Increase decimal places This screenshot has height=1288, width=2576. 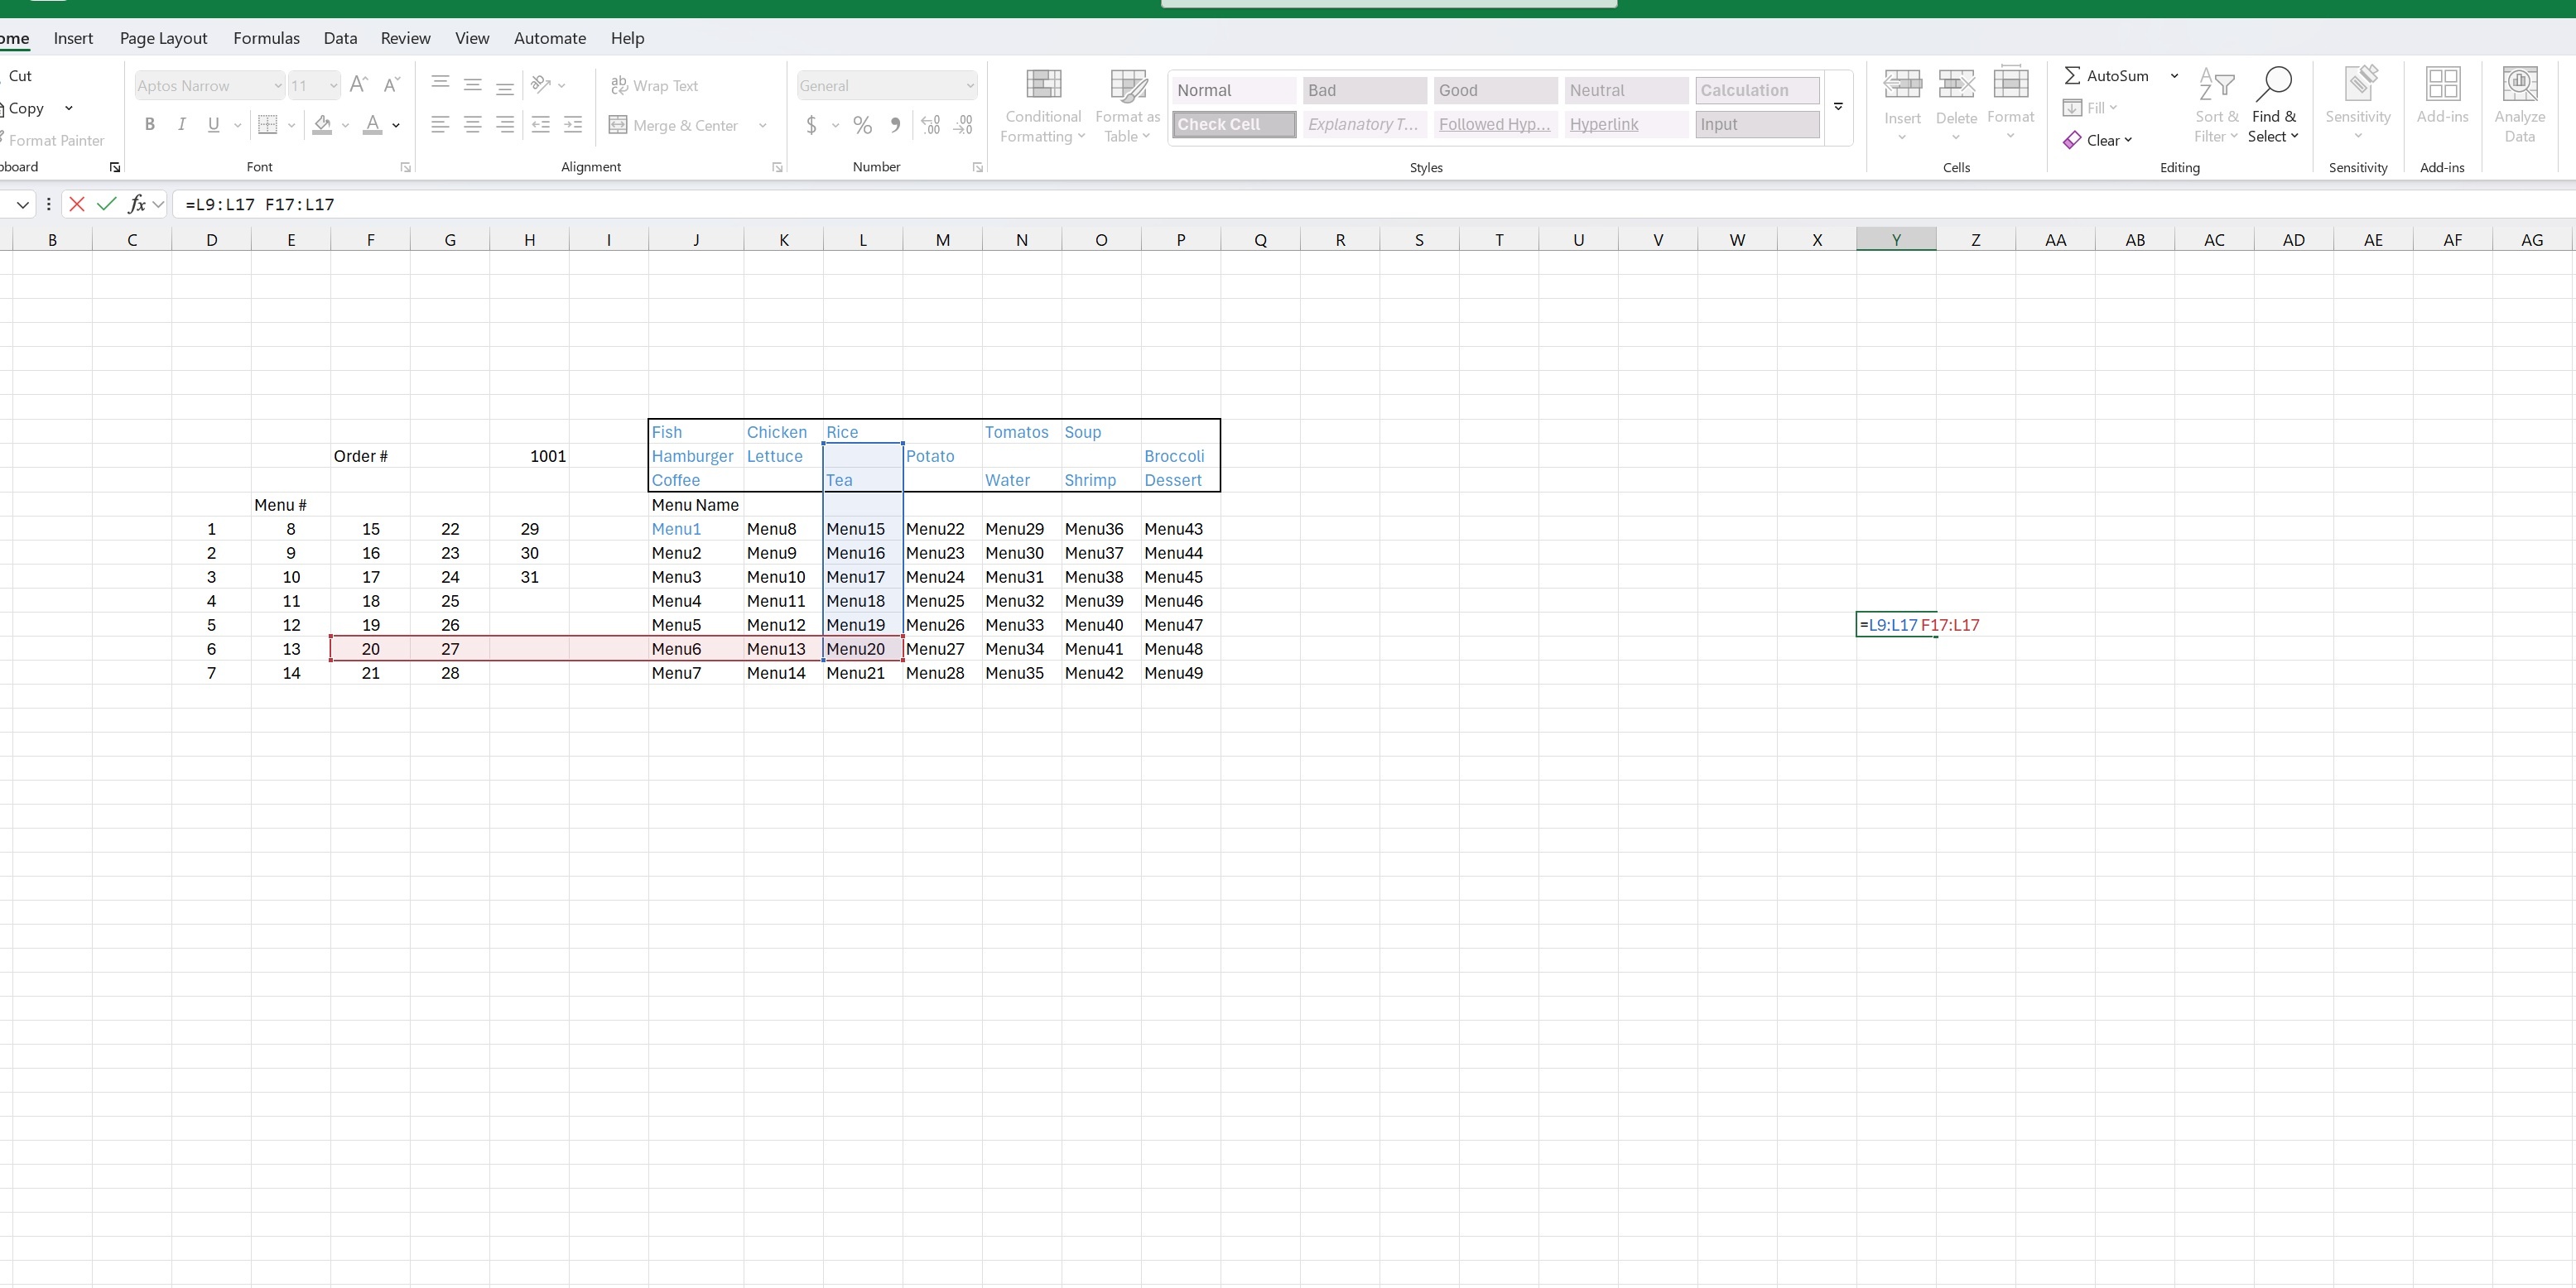(x=929, y=125)
